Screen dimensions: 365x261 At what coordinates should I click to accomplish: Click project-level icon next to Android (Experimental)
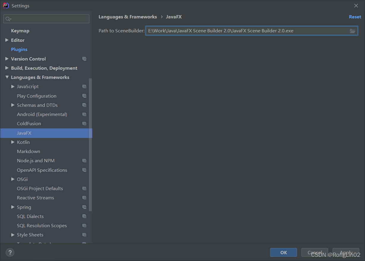point(84,114)
